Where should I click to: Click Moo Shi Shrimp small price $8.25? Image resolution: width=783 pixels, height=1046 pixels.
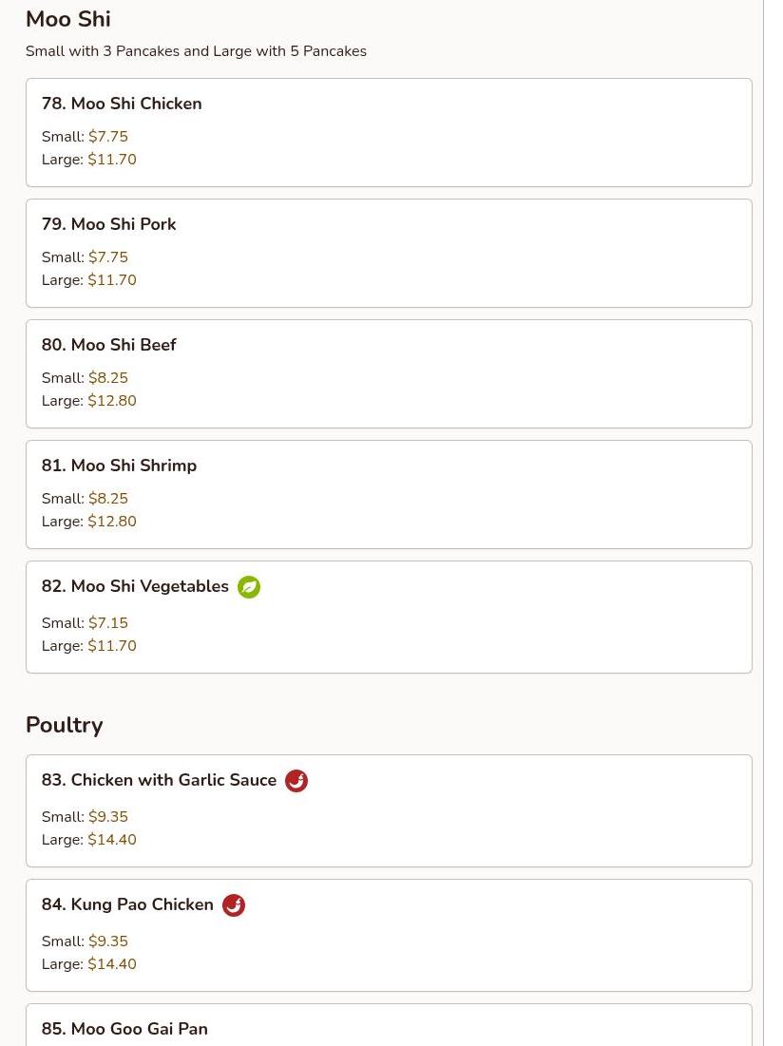[107, 499]
